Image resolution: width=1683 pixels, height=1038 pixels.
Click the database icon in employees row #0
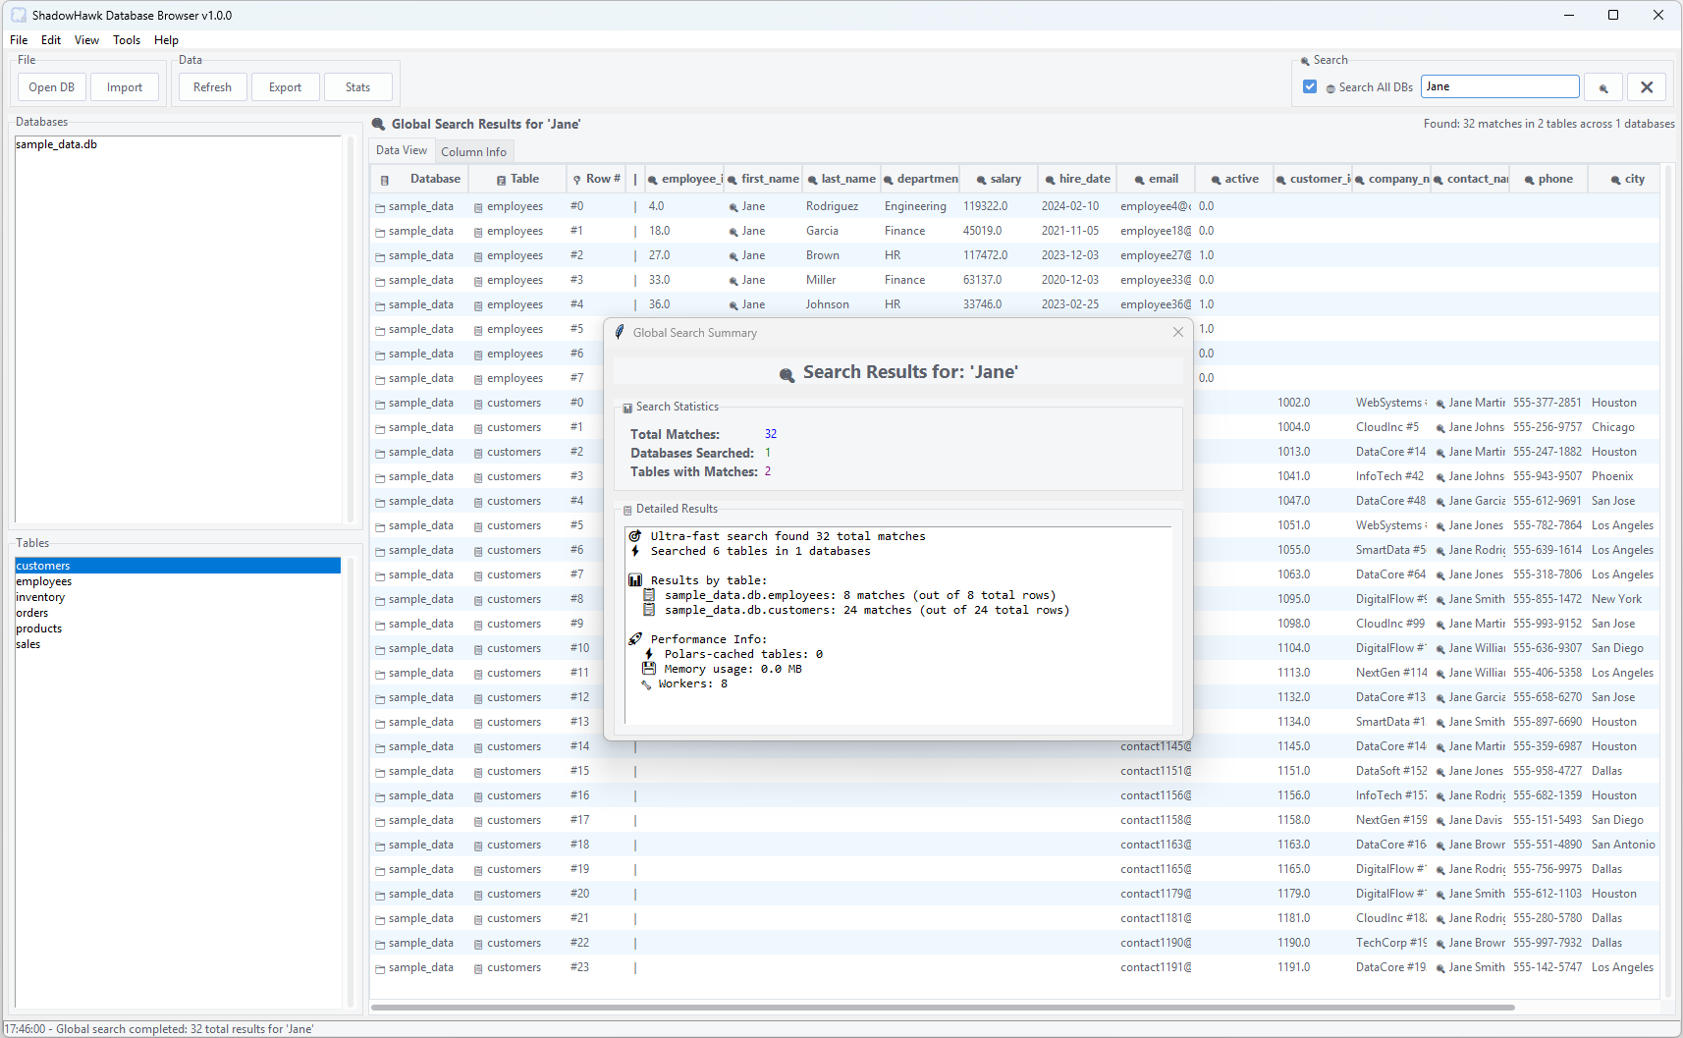pyautogui.click(x=380, y=207)
